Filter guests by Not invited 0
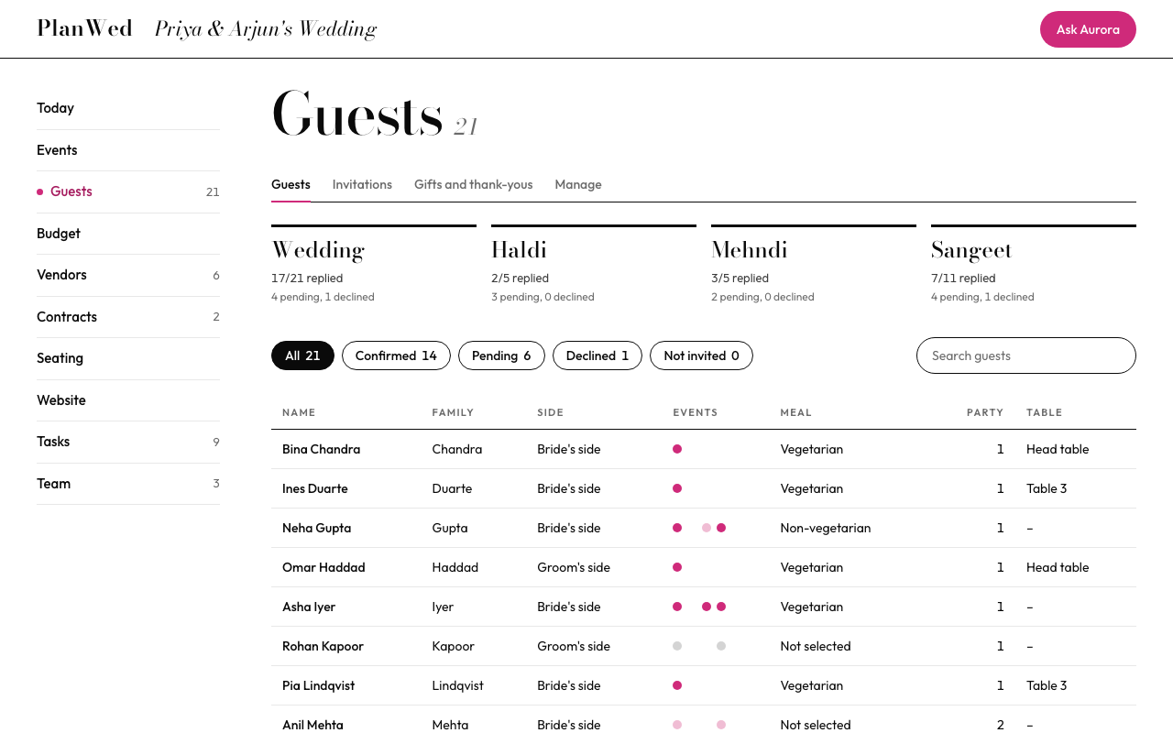Viewport: 1173px width, 733px height. 701,356
